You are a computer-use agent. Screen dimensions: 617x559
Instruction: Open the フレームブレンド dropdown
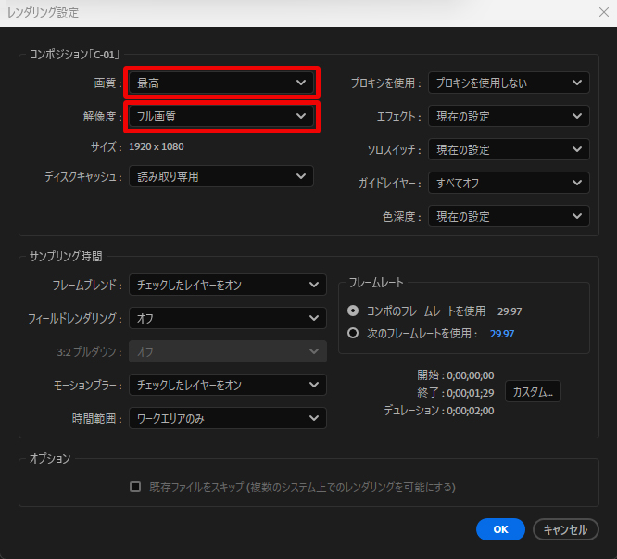point(227,285)
